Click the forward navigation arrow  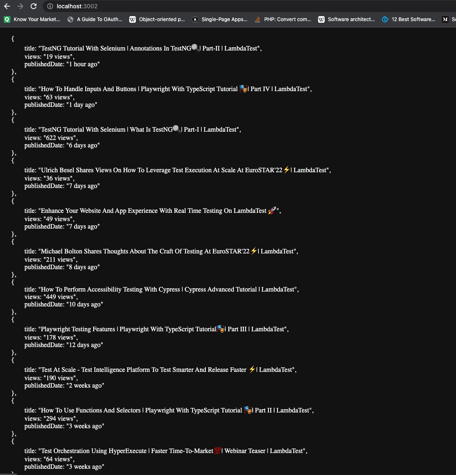(x=19, y=6)
